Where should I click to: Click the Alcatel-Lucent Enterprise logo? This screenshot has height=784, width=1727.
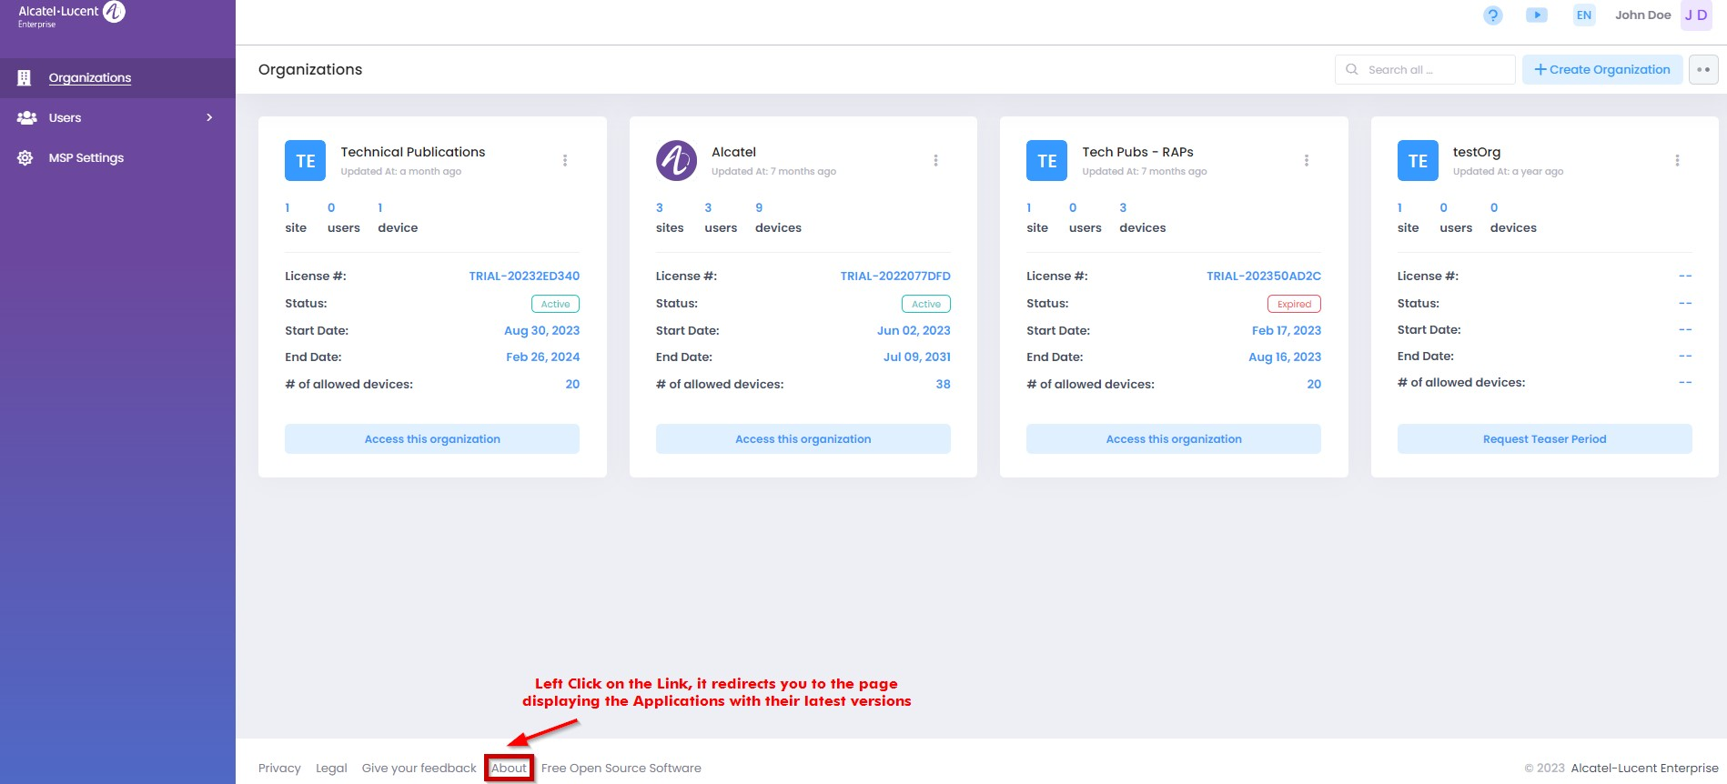pos(71,15)
